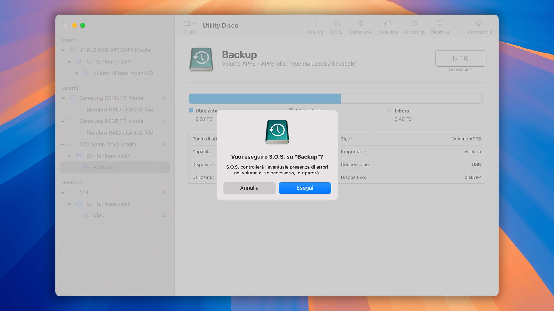This screenshot has width=554, height=311.
Task: Collapse WD Game Drive Media chevron
Action: click(x=63, y=145)
